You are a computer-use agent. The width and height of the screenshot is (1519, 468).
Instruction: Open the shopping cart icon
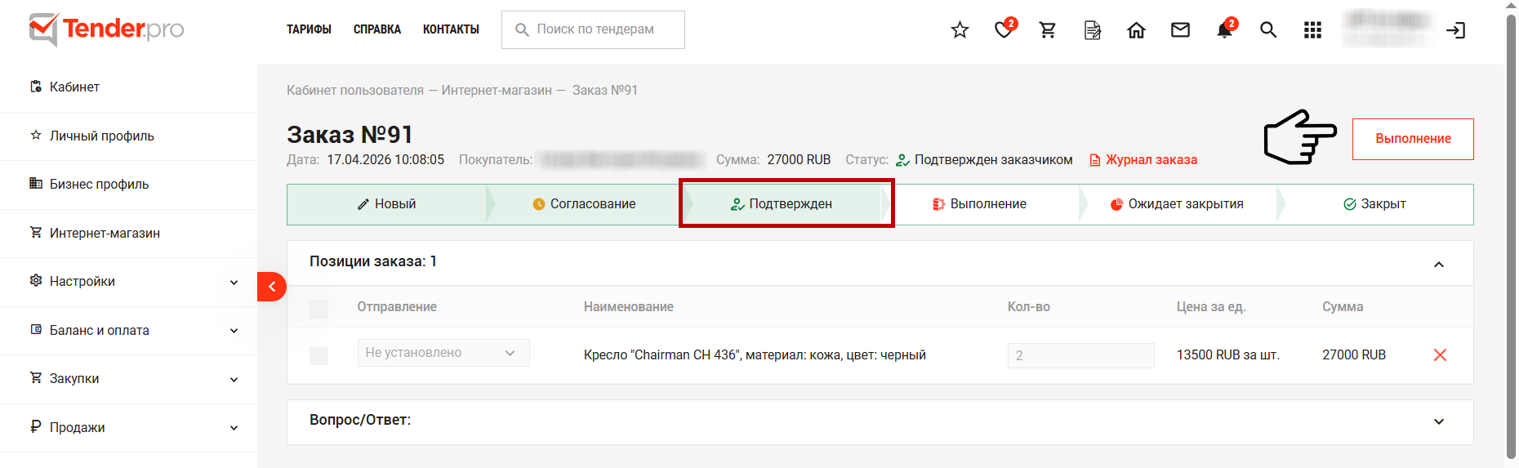tap(1048, 30)
